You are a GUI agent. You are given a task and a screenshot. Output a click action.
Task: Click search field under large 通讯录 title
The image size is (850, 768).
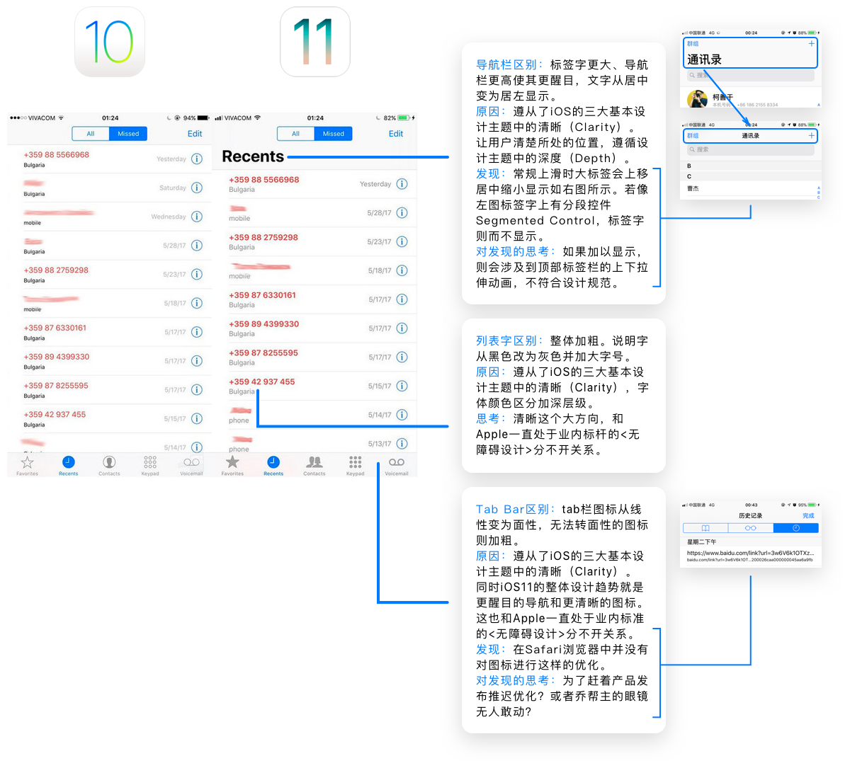coord(750,75)
